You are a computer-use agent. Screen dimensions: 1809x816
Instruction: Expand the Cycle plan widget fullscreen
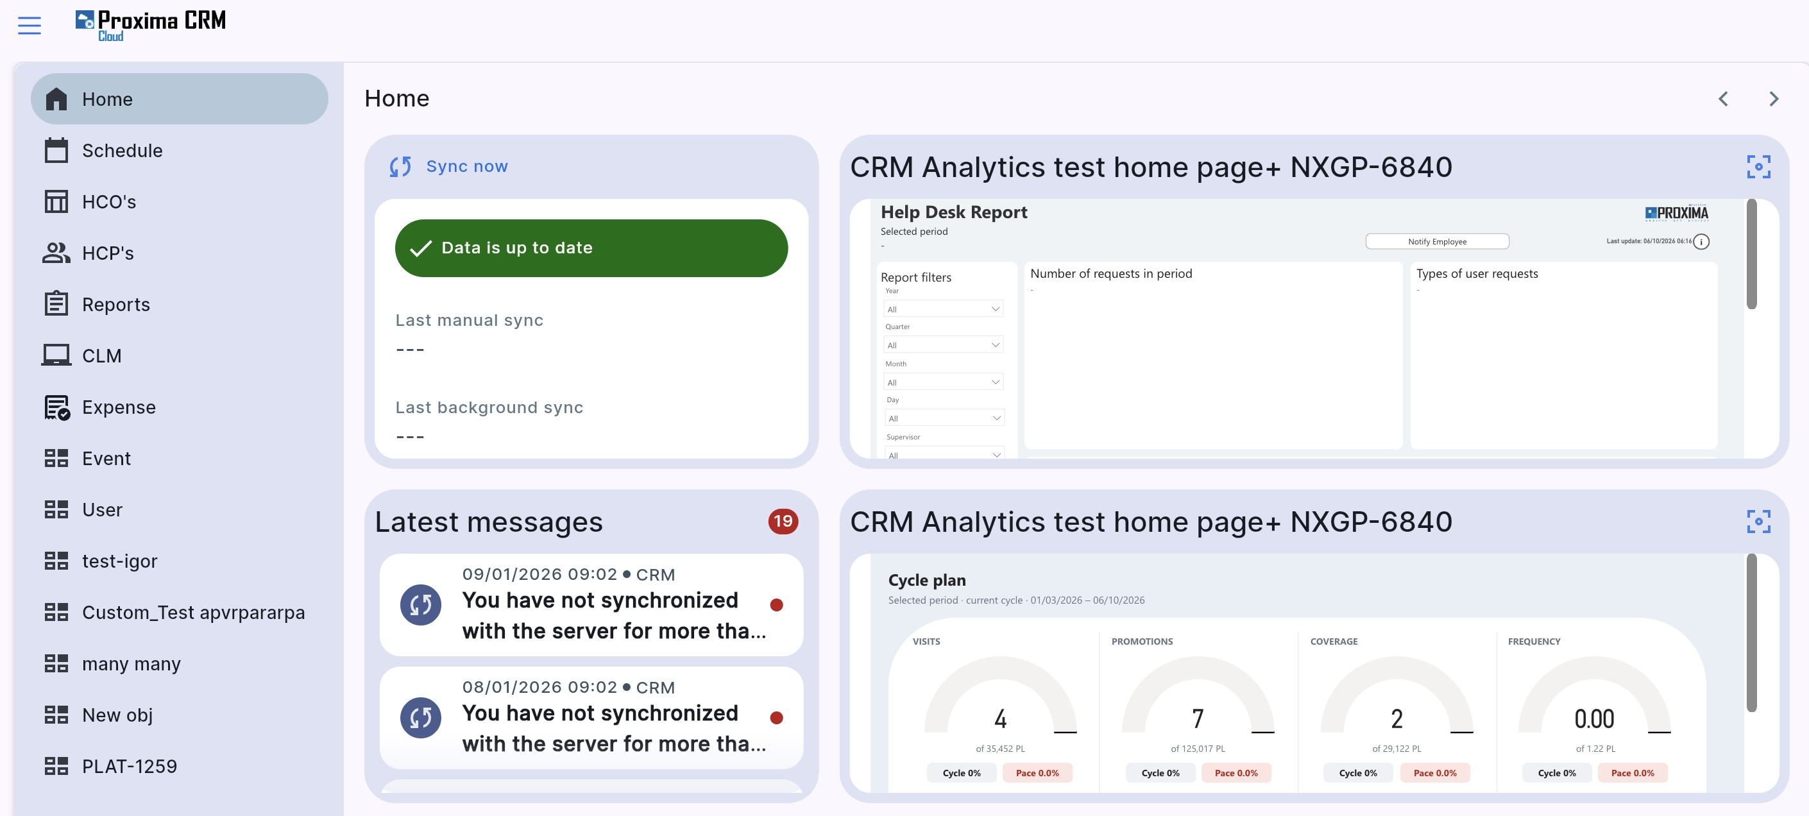tap(1758, 522)
